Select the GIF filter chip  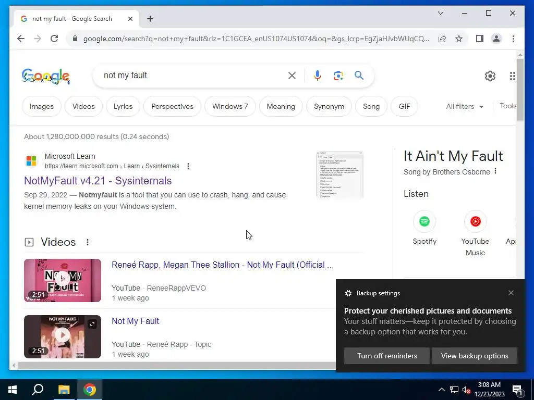(404, 106)
